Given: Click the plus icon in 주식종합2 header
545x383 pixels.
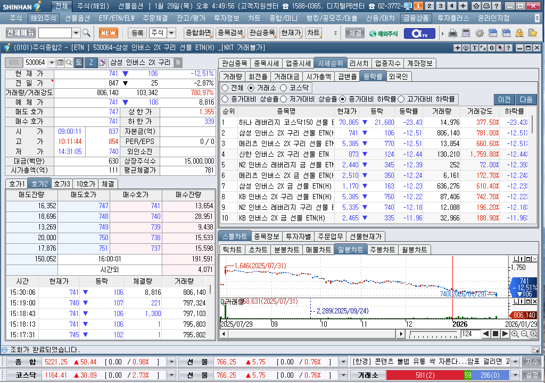Looking at the screenshot, I should point(457,48).
